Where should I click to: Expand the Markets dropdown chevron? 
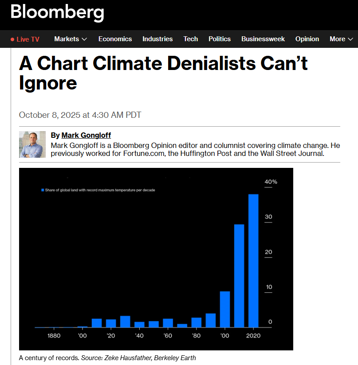pyautogui.click(x=84, y=39)
